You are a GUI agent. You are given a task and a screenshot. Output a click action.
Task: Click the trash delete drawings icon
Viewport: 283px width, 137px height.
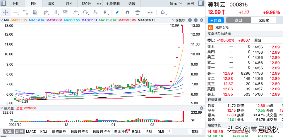pyautogui.click(x=138, y=13)
